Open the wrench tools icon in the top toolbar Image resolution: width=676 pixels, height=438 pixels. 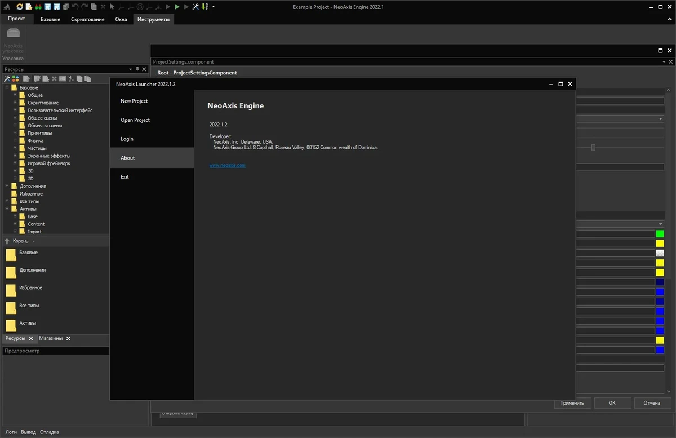click(x=195, y=7)
